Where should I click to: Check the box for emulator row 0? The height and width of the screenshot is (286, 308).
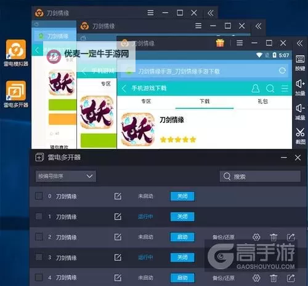[x=39, y=196]
